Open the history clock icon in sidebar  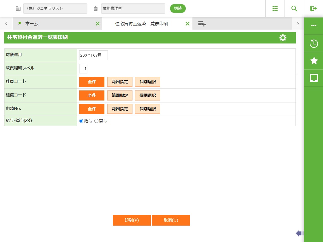coord(314,43)
